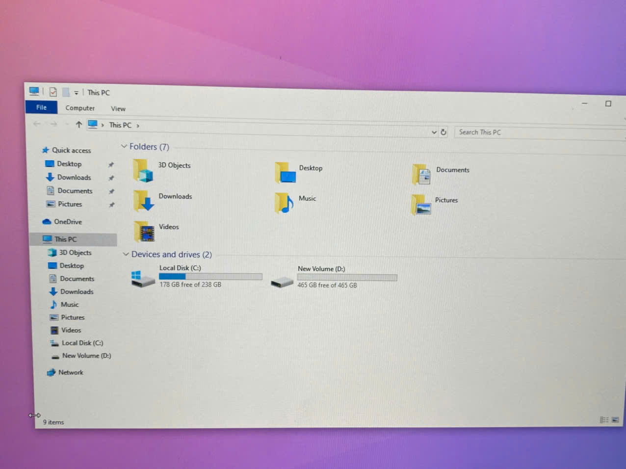626x469 pixels.
Task: Click the Properties quick access toolbar icon
Action: (x=53, y=92)
